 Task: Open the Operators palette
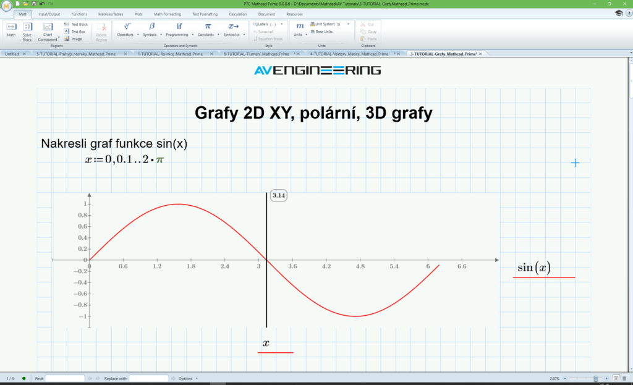[x=125, y=30]
